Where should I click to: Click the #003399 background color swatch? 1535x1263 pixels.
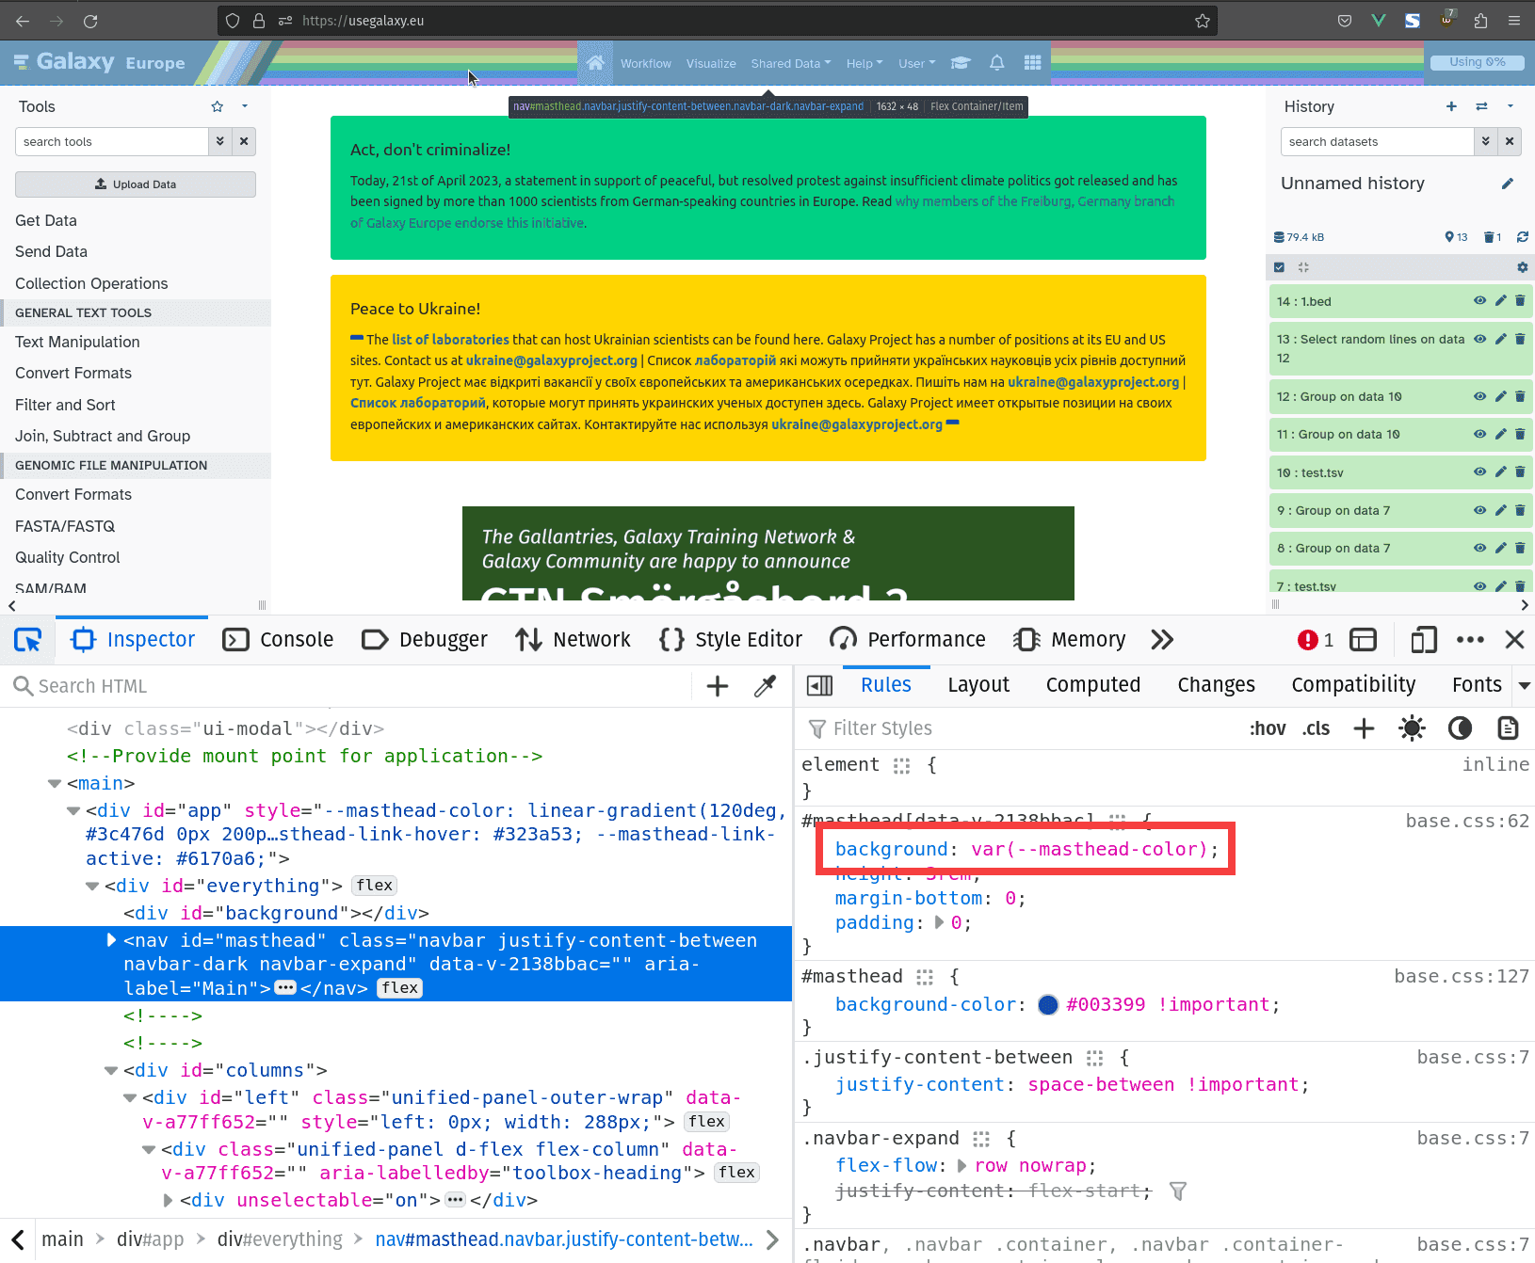1048,1005
